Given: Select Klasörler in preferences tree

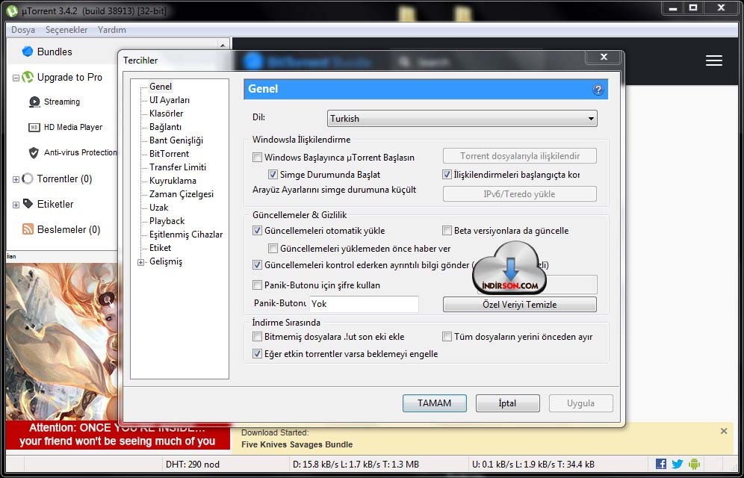Looking at the screenshot, I should (166, 114).
